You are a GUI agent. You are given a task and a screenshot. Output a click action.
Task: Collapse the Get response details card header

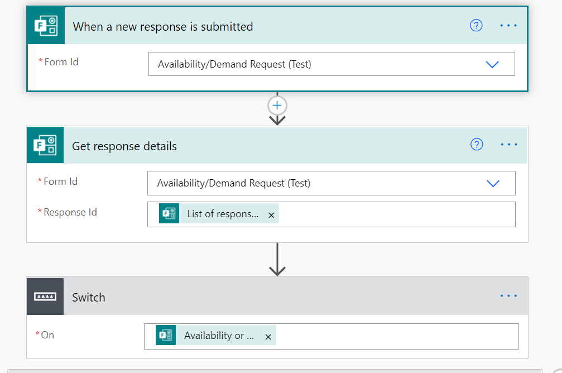307,145
